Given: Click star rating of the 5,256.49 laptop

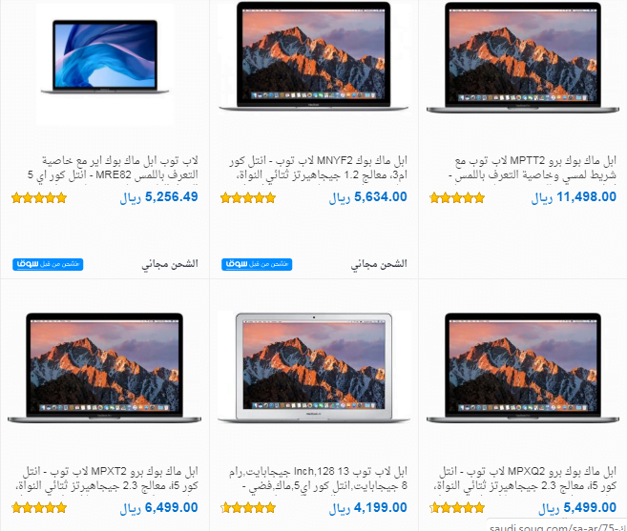Looking at the screenshot, I should [x=39, y=197].
